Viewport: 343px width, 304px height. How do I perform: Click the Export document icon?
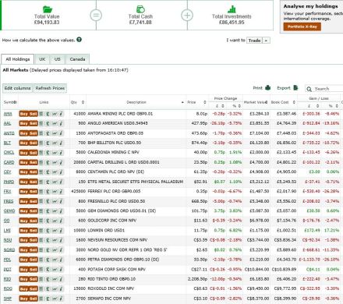pyautogui.click(x=295, y=88)
